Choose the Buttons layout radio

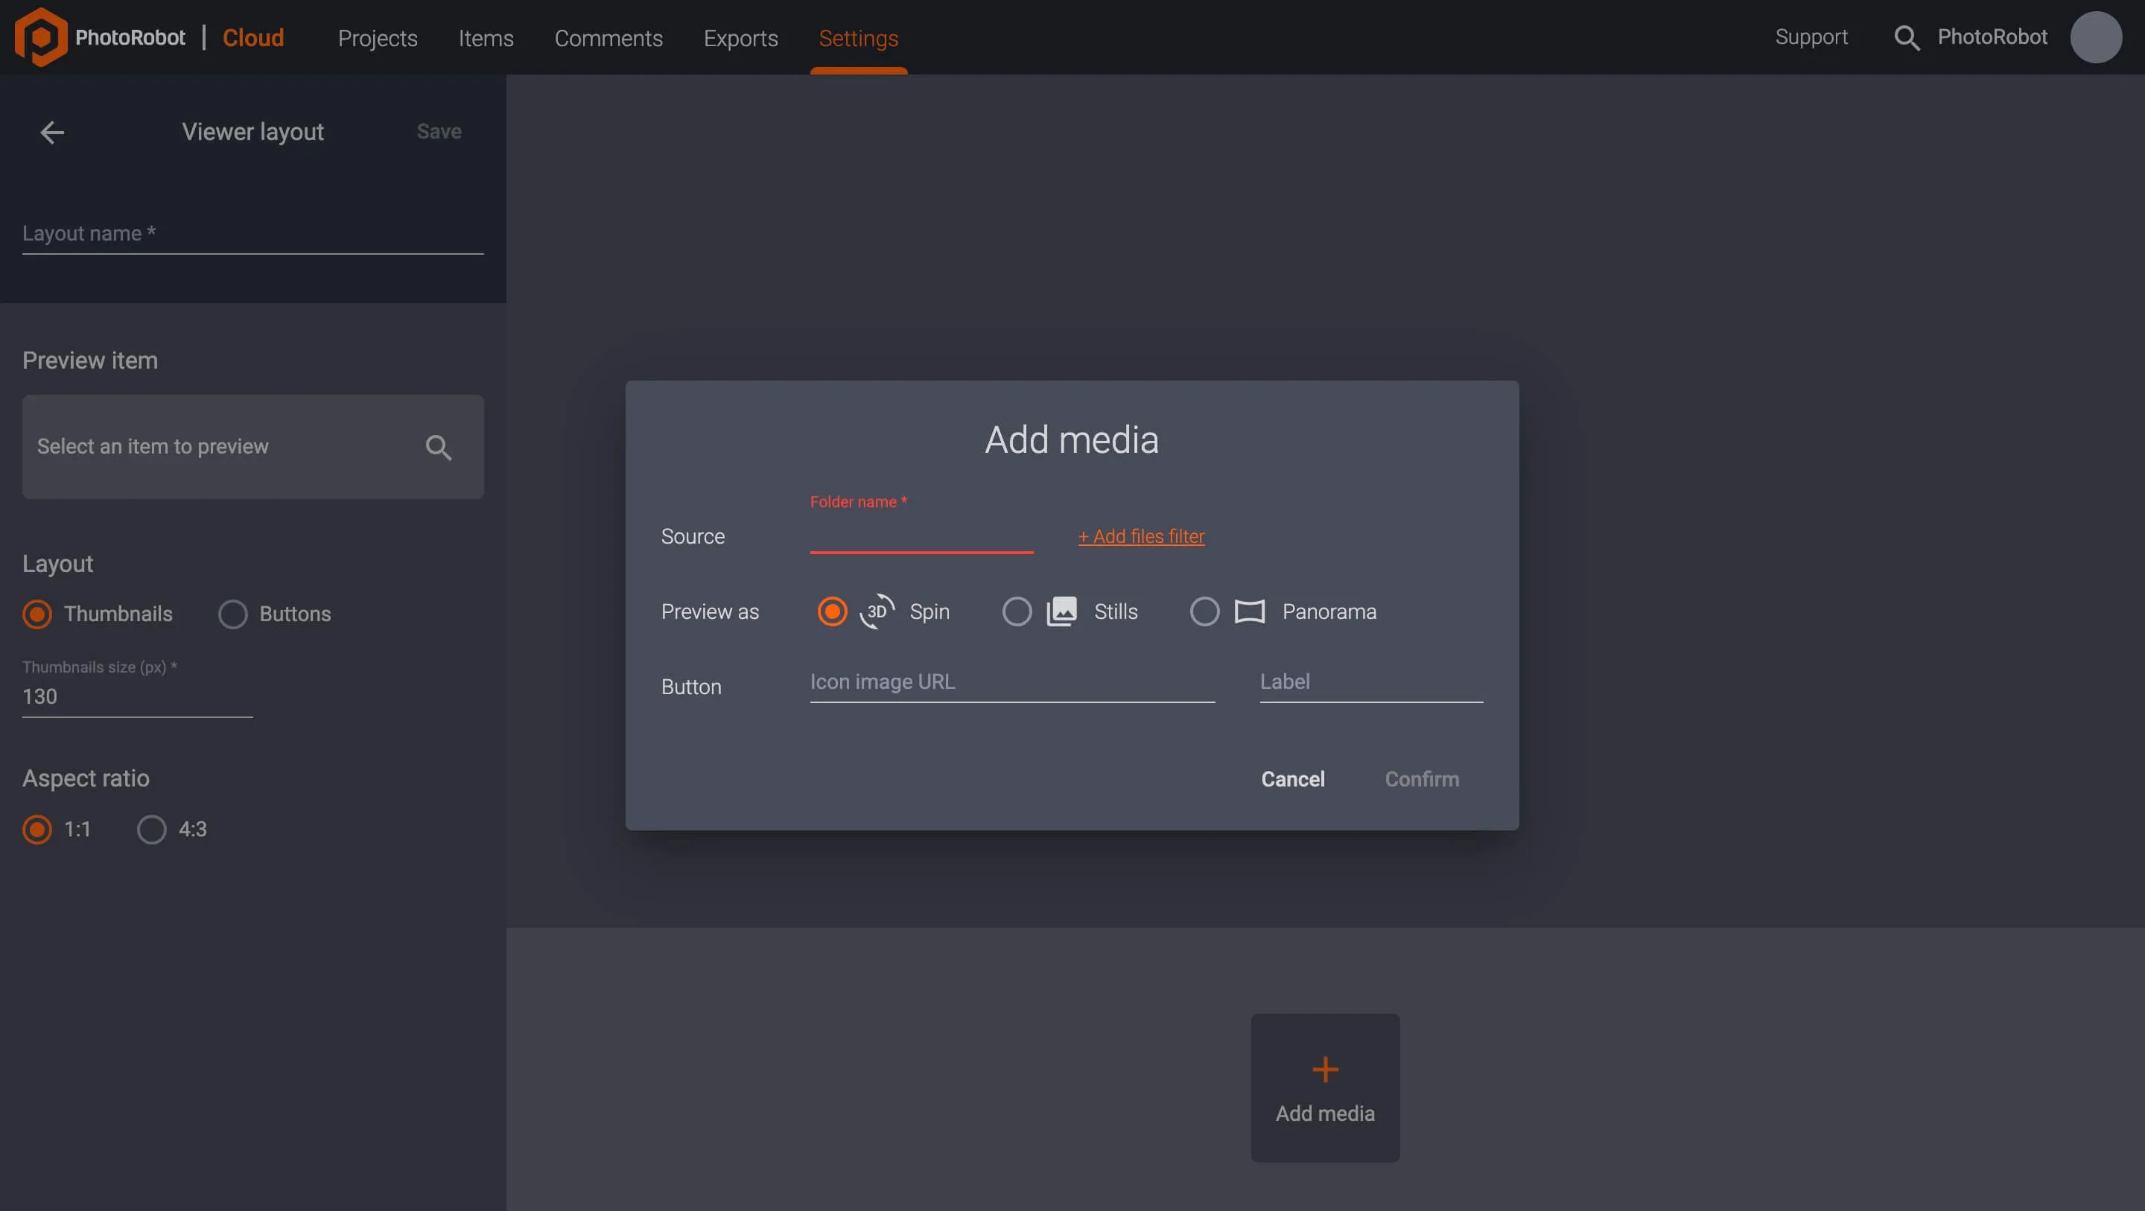(x=232, y=614)
